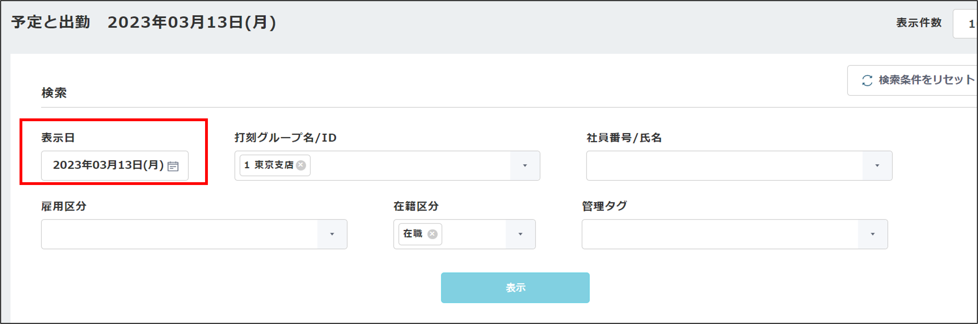Expand the 打刻グループ名/ID dropdown
Screen dimensions: 978x324
coord(525,165)
